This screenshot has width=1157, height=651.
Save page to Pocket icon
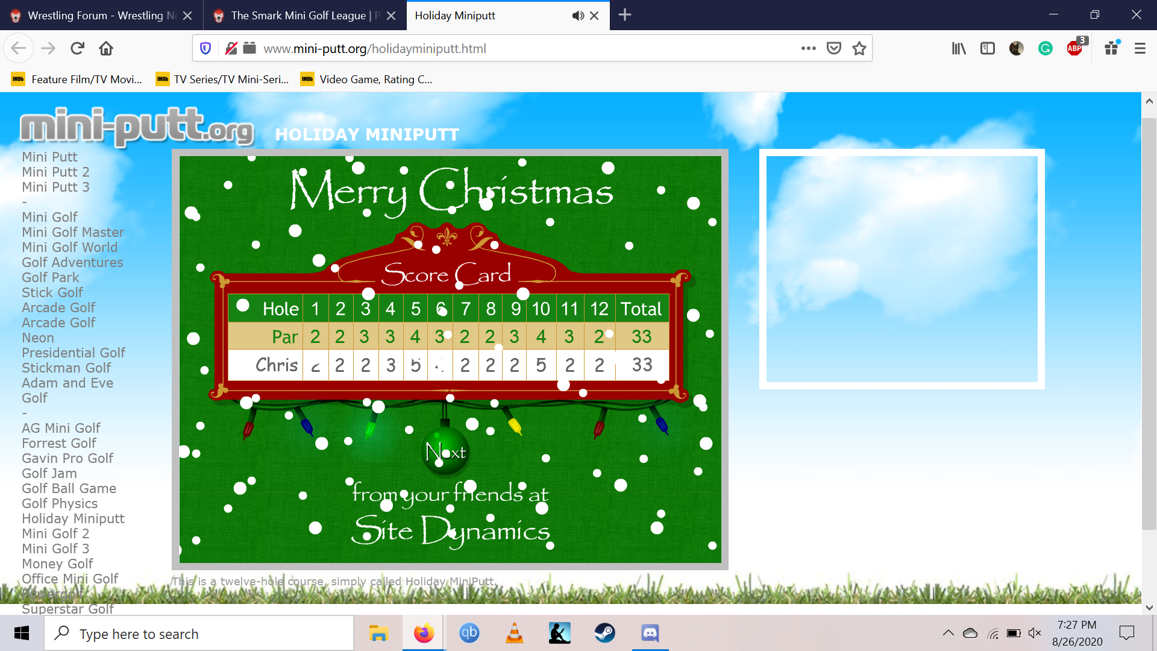[x=834, y=48]
